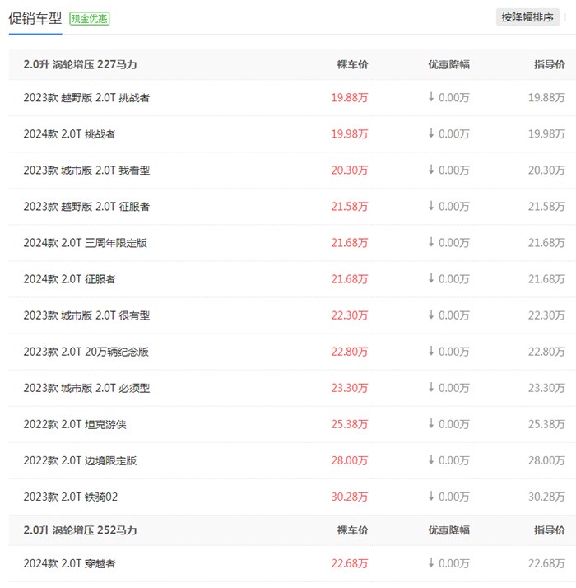Open 2023款 越野版 2.0T 挑战者 model
Image resolution: width=576 pixels, height=588 pixels.
86,98
